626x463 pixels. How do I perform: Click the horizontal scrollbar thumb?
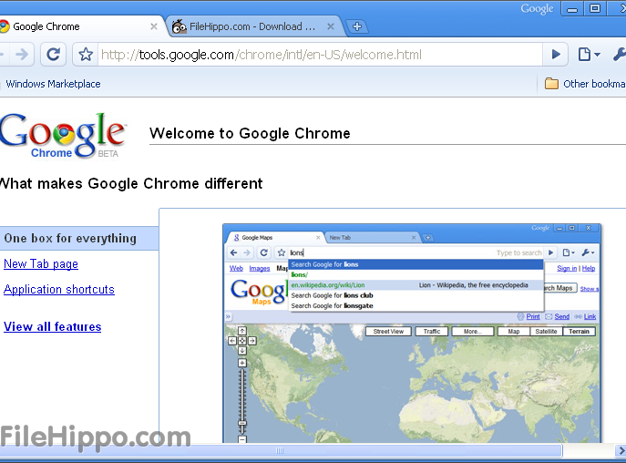point(280,450)
